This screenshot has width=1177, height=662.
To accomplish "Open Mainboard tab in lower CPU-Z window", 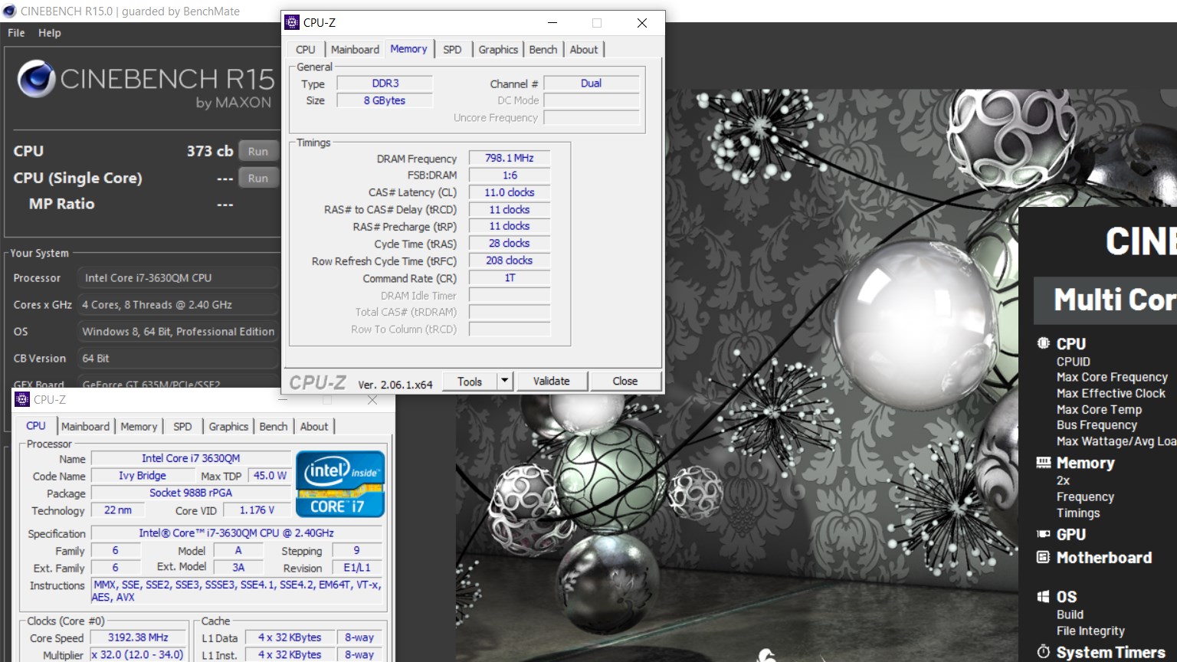I will [85, 426].
